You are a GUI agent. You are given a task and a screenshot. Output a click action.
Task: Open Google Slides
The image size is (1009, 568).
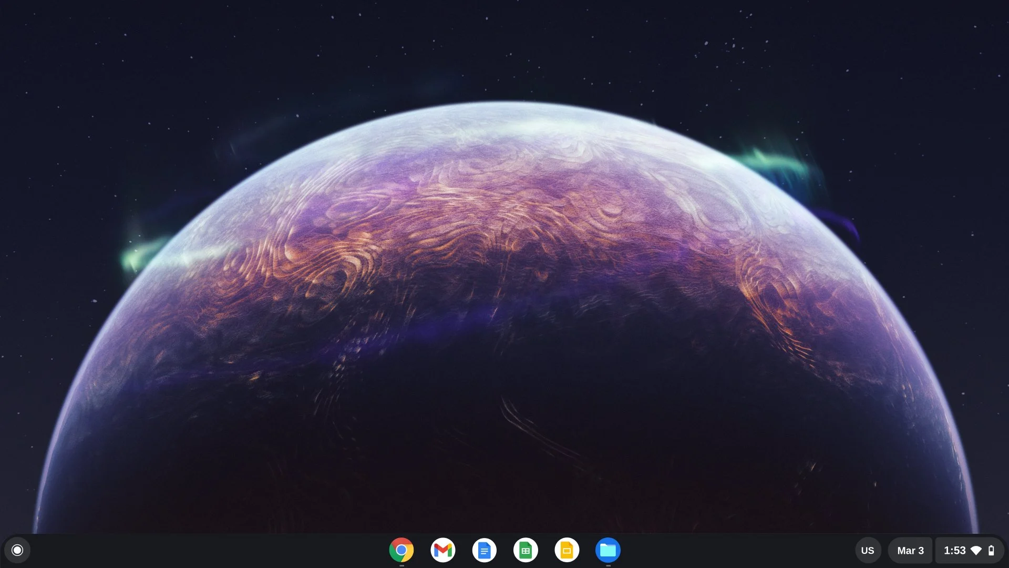tap(567, 550)
